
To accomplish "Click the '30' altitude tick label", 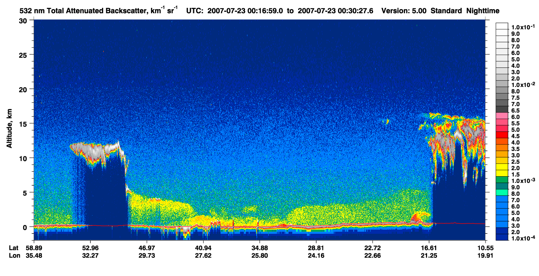I will pos(24,20).
